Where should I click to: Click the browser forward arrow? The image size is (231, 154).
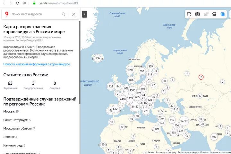pyautogui.click(x=11, y=3)
